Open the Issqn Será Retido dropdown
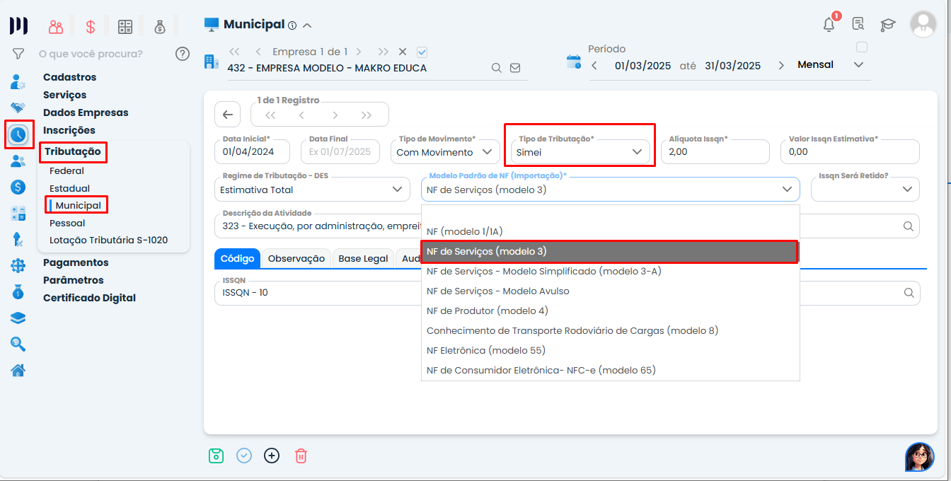 point(865,189)
